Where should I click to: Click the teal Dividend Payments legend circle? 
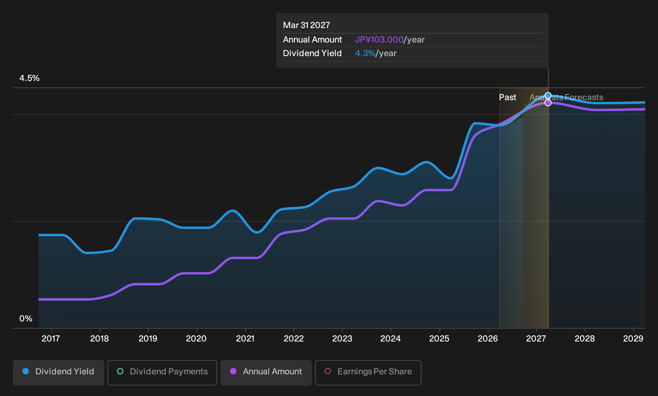click(120, 371)
